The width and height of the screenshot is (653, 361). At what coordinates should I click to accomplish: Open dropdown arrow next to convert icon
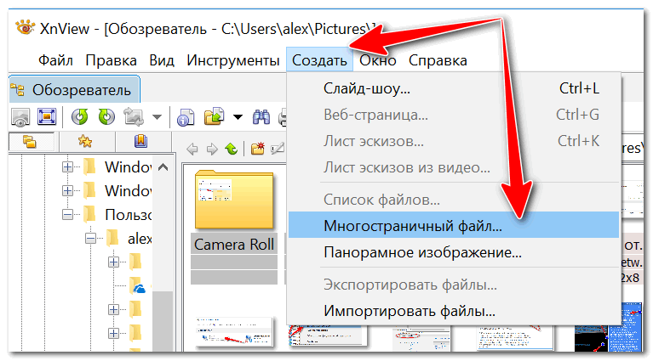pos(157,117)
